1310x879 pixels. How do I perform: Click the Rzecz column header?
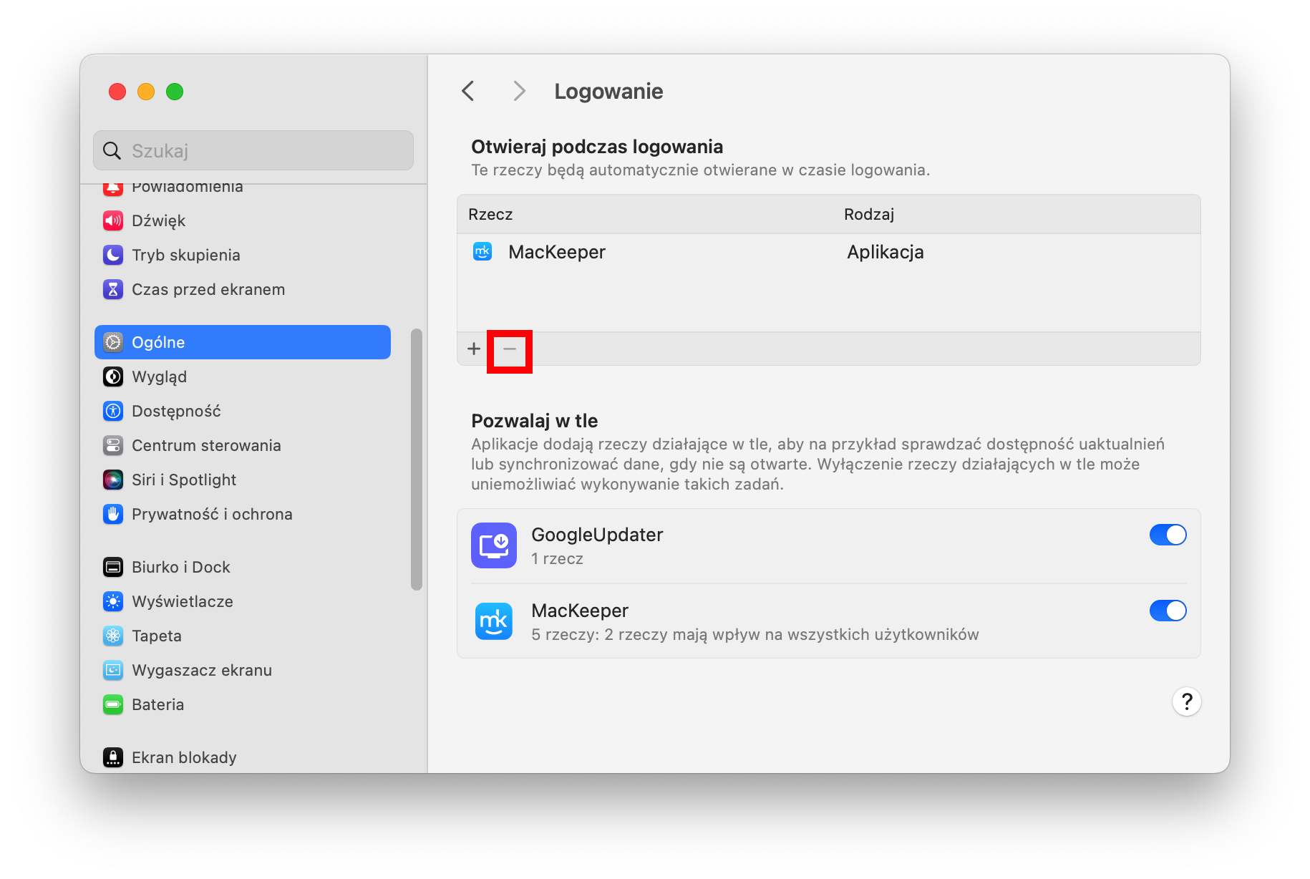pos(490,214)
